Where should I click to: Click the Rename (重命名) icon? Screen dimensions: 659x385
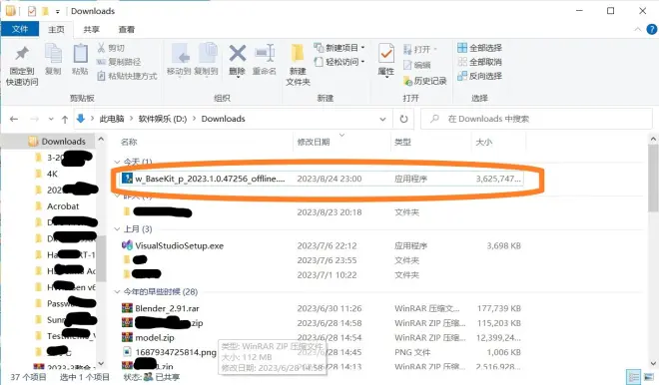(265, 53)
